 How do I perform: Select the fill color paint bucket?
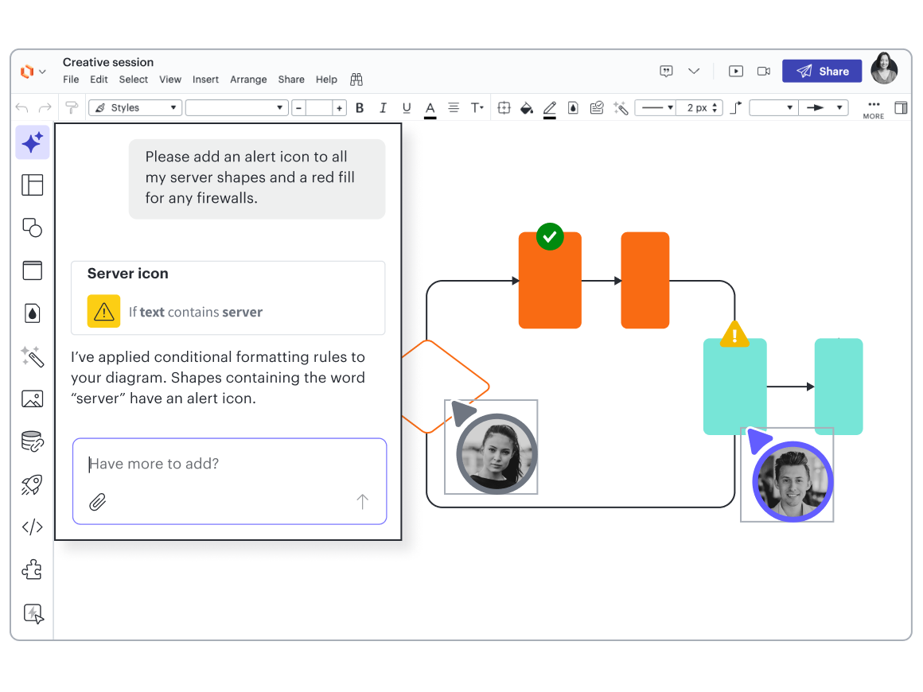pyautogui.click(x=526, y=108)
